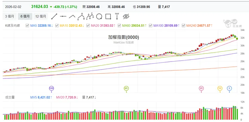Toggle drawings visibility with the eye icon
The image size is (249, 122).
(x=126, y=16)
